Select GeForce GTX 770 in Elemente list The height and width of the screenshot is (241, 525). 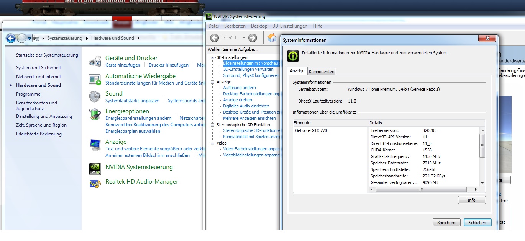point(311,130)
